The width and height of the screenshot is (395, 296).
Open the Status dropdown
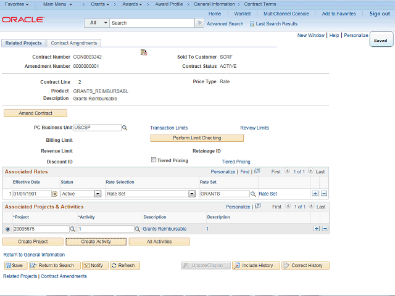click(x=98, y=194)
